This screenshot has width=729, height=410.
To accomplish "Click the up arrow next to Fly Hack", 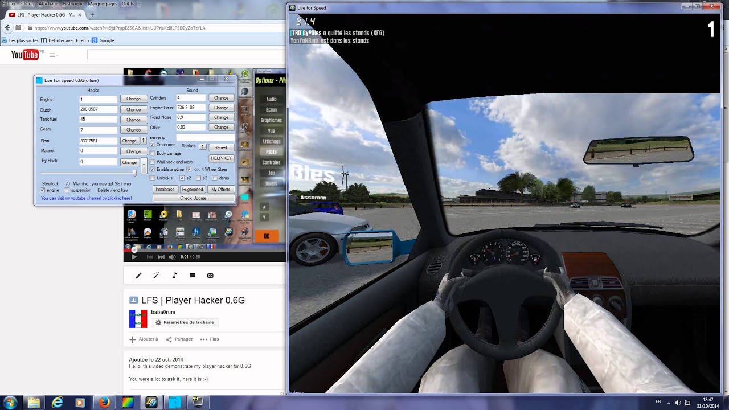I will [144, 166].
